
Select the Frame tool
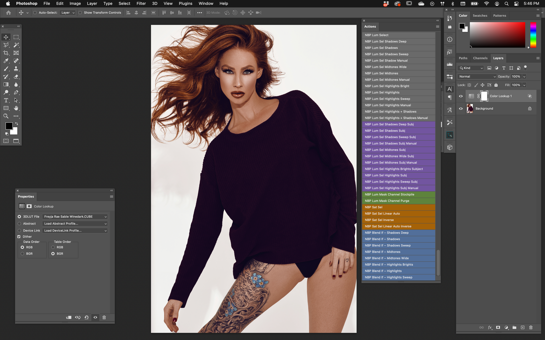click(x=16, y=53)
